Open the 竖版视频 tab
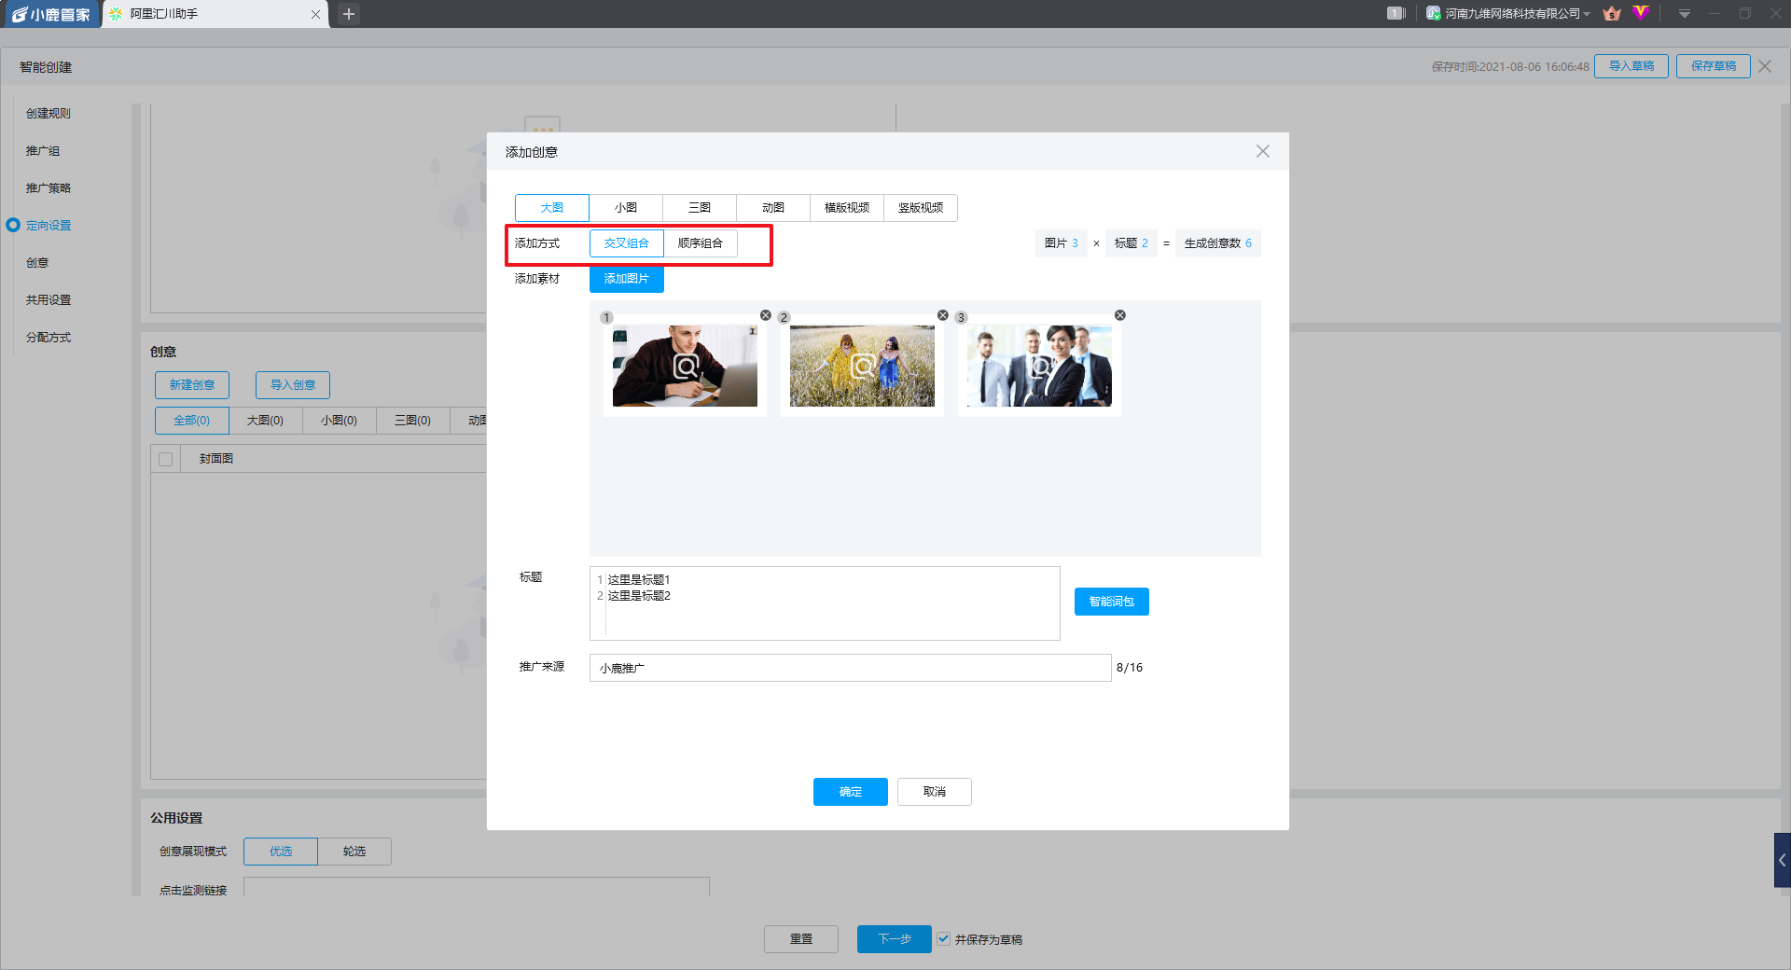Viewport: 1791px width, 970px height. click(921, 208)
